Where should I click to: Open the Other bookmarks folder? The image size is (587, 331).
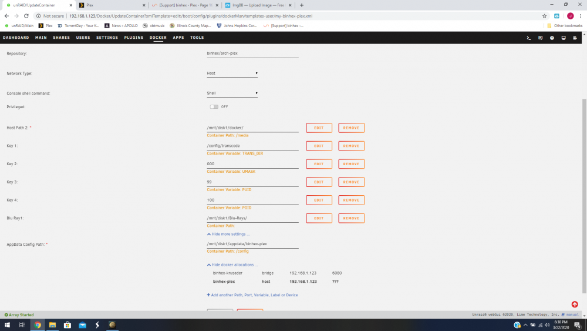pos(565,26)
